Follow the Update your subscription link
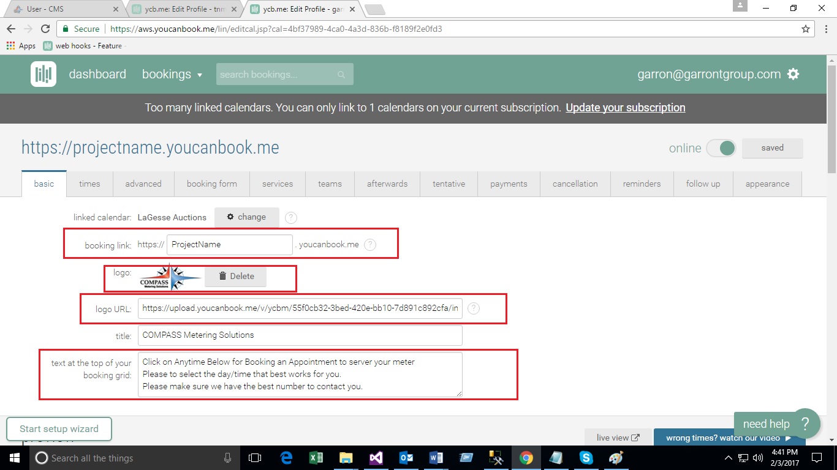This screenshot has width=837, height=470. [x=625, y=108]
